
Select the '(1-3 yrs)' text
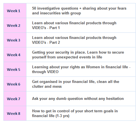62,116
